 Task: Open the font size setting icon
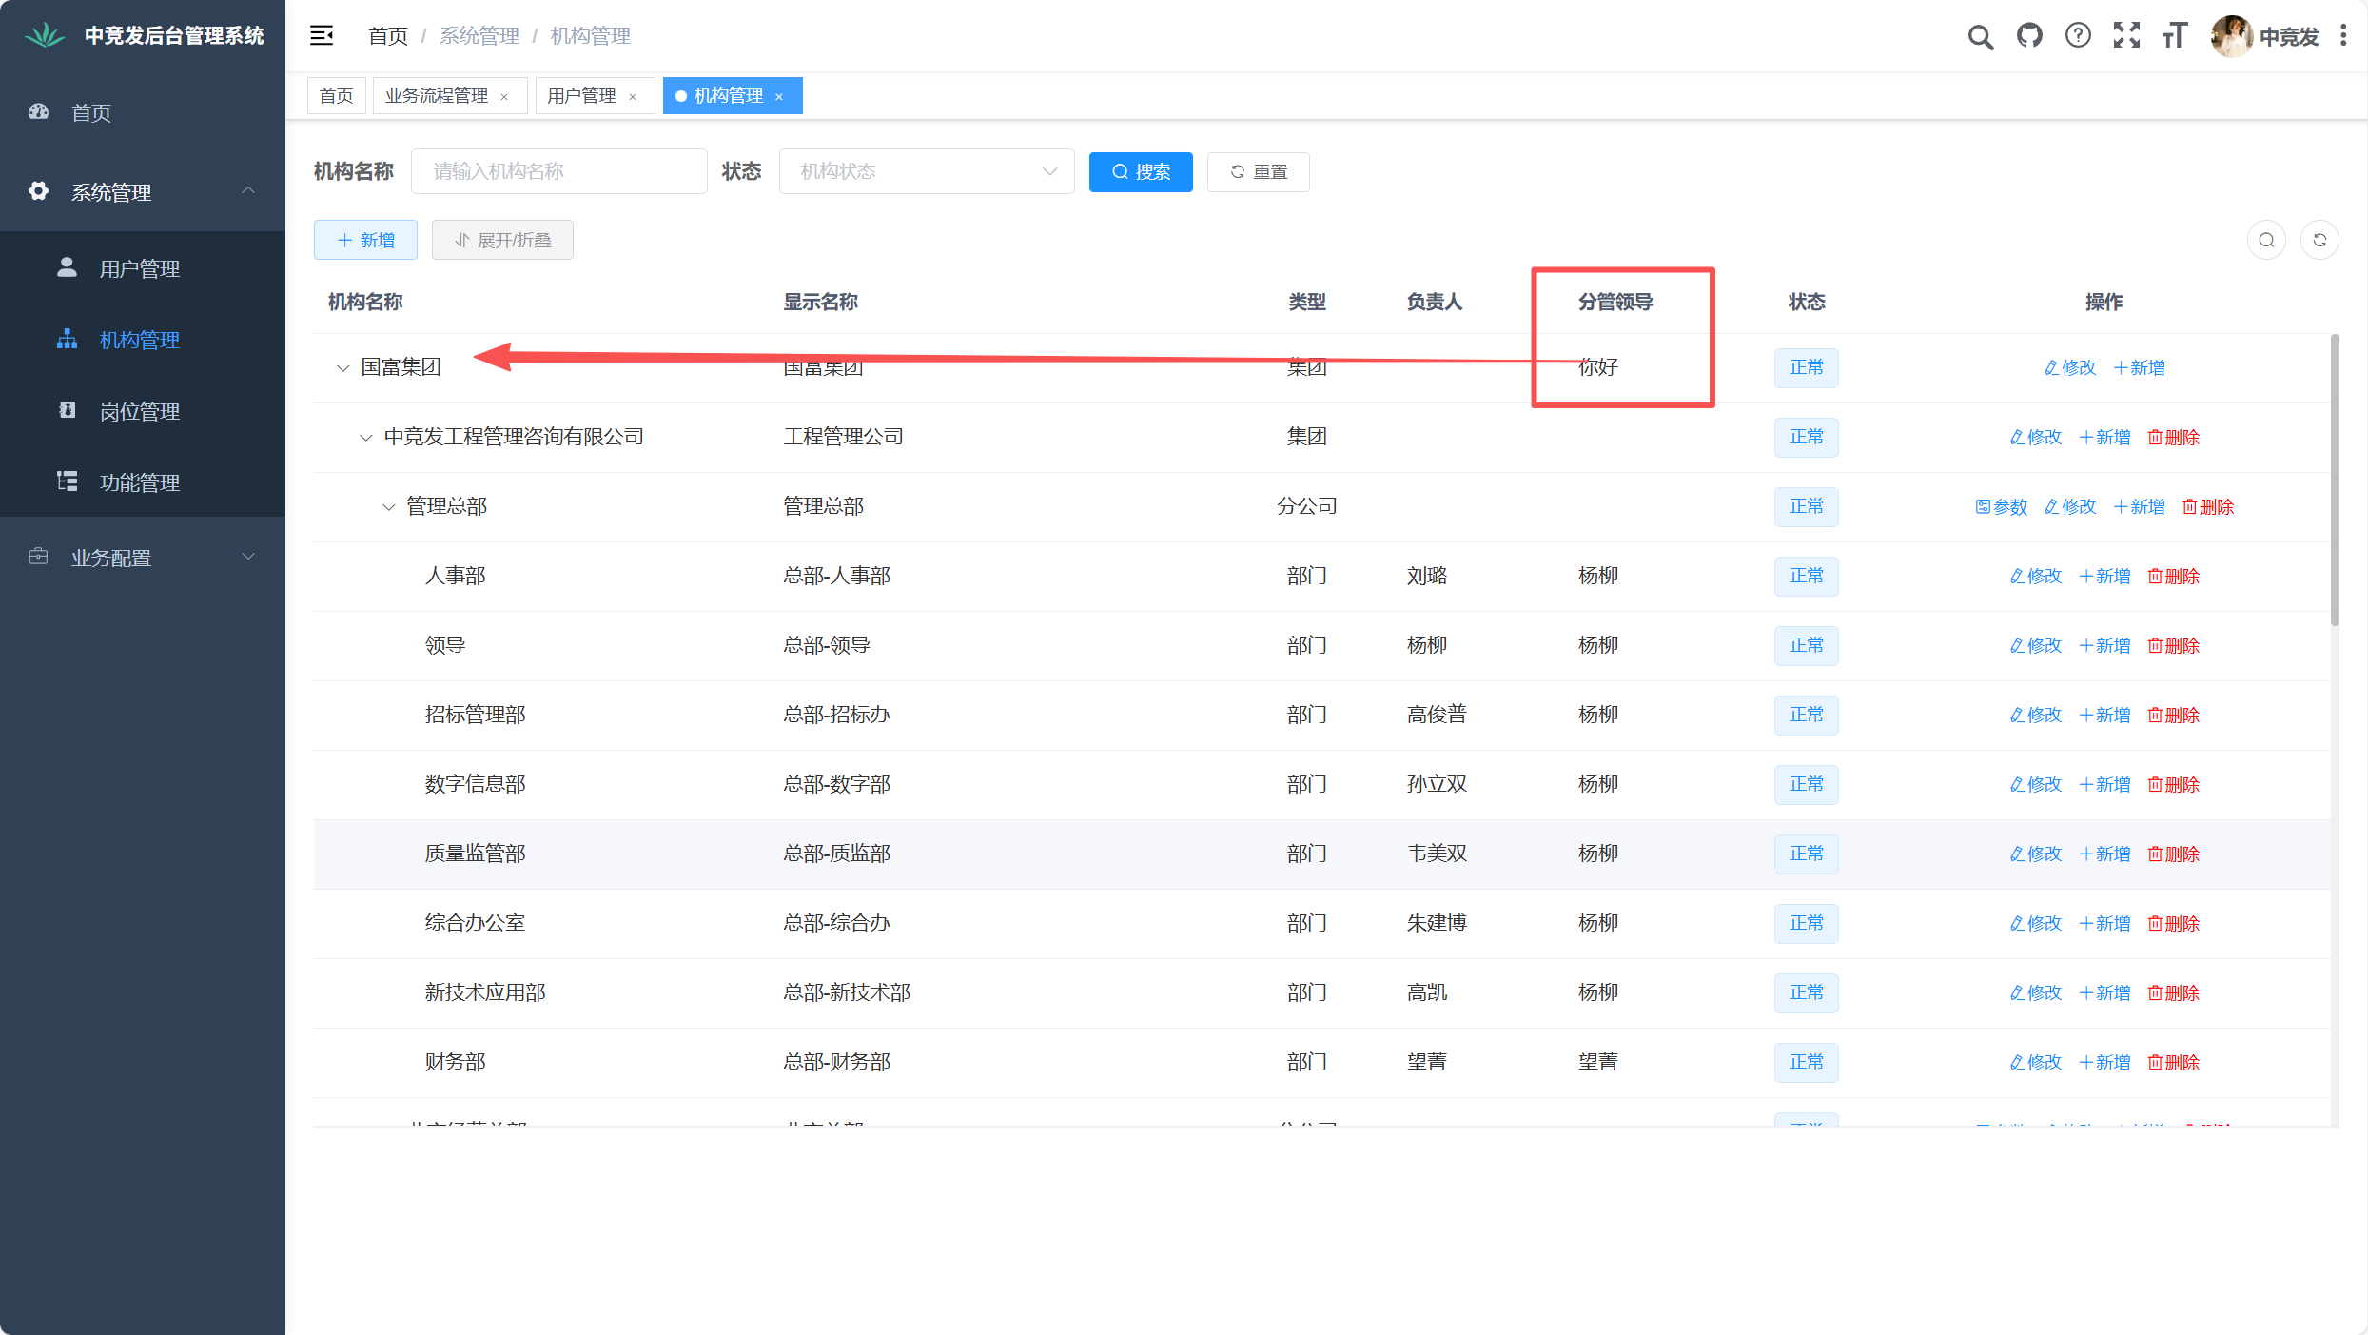(x=2175, y=36)
